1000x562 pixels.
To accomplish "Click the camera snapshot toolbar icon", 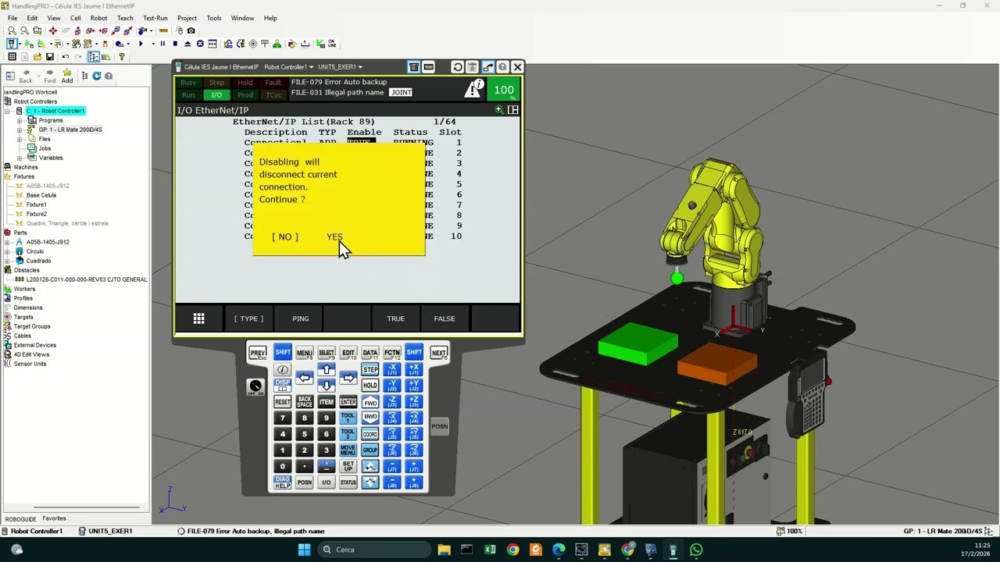I will coord(191,31).
